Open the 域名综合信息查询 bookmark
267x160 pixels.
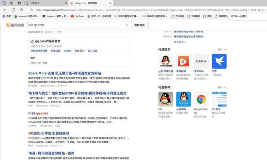(155, 16)
